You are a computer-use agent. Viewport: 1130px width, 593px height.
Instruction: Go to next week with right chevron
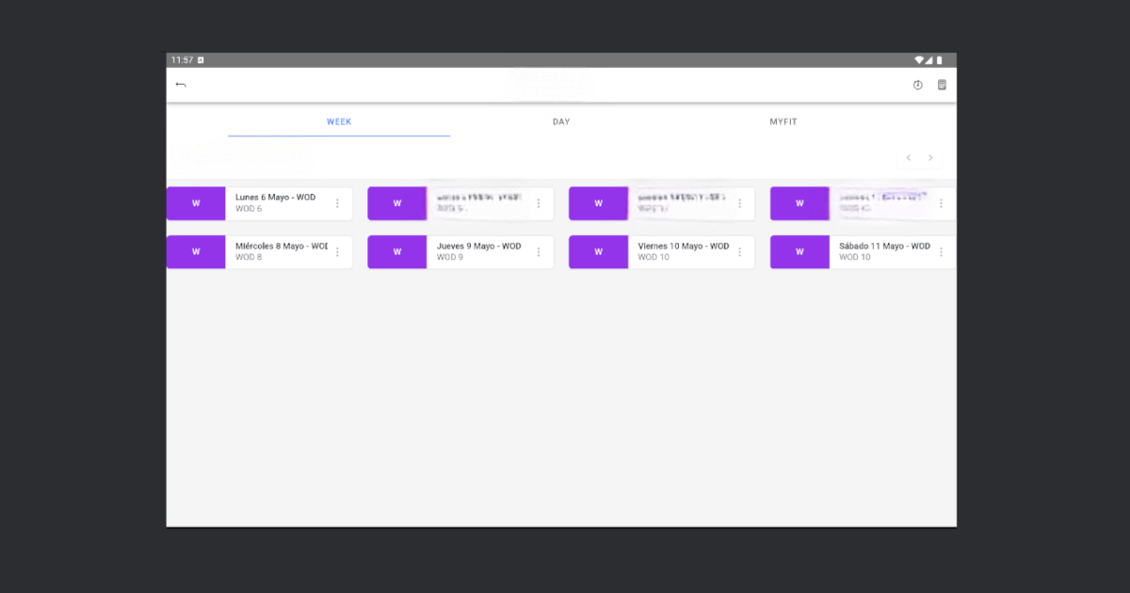click(931, 158)
